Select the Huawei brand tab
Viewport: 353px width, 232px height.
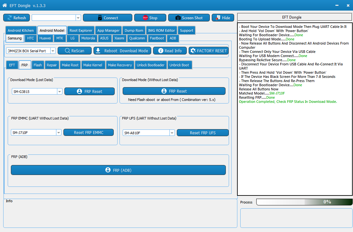(x=45, y=38)
